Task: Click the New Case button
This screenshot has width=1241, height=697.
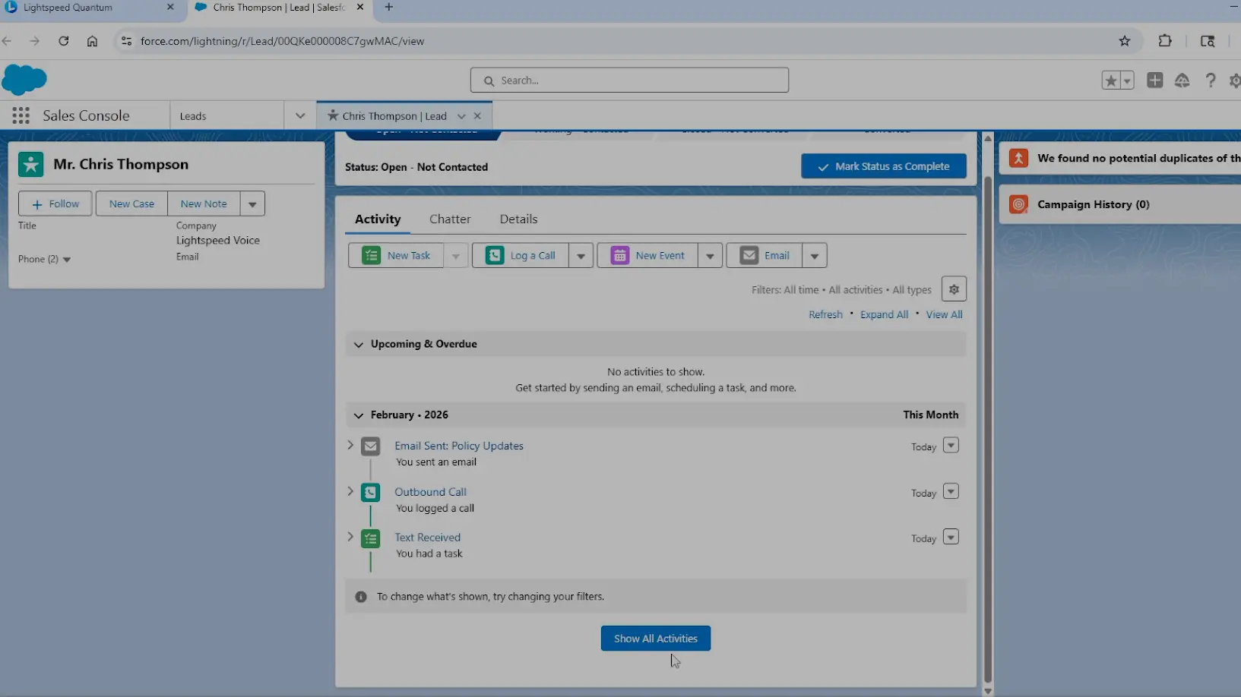Action: click(131, 203)
